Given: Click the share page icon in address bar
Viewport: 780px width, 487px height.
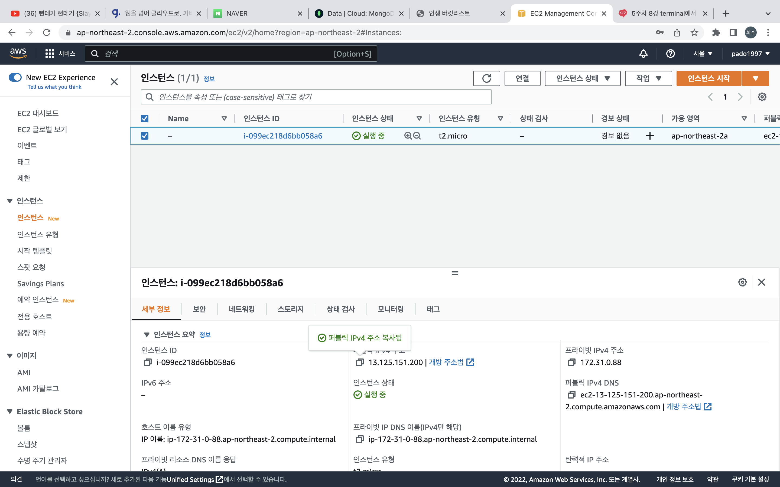Looking at the screenshot, I should 677,32.
